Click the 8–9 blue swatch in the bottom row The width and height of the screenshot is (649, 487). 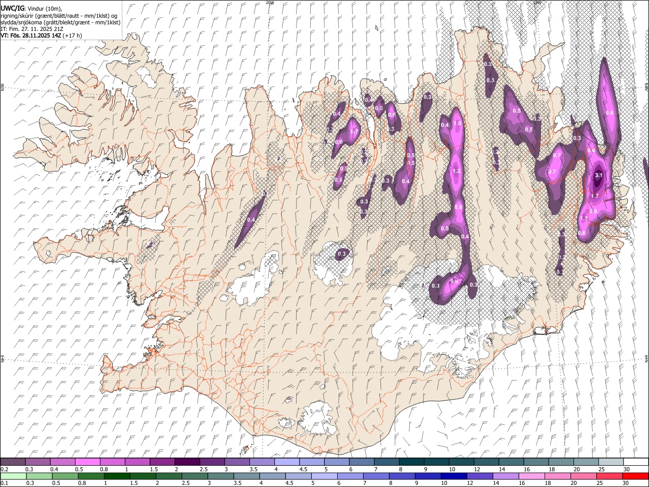coord(402,476)
